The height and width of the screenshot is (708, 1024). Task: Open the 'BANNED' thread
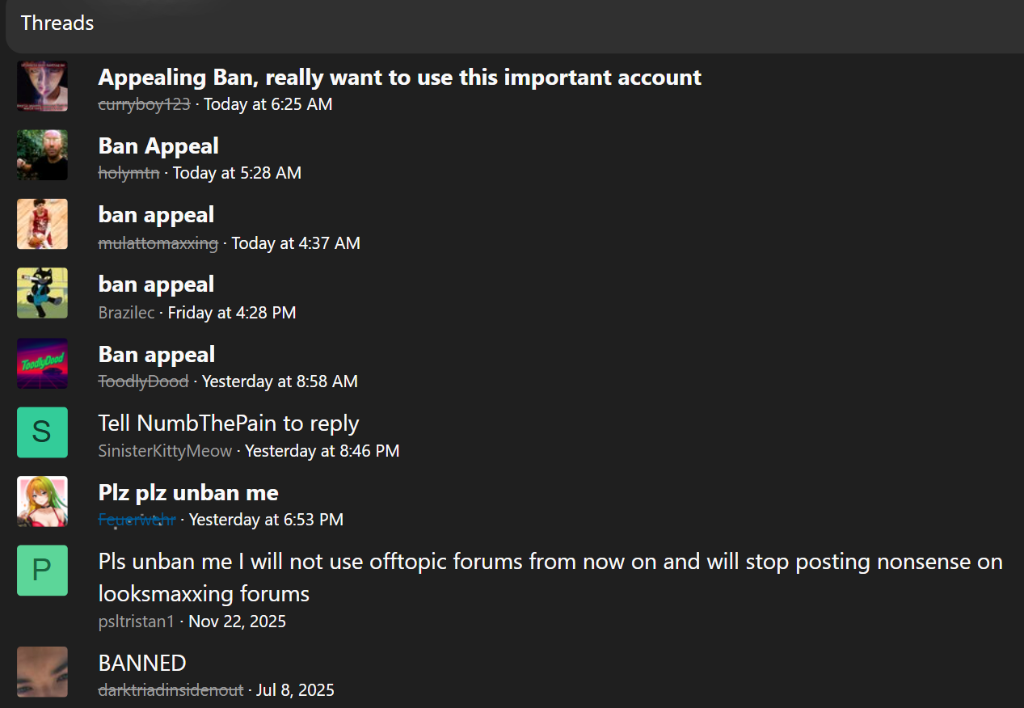[142, 664]
